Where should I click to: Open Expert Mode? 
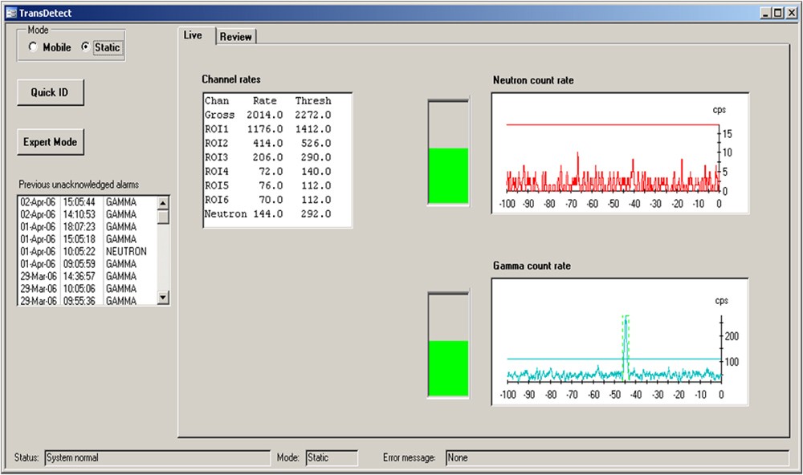(x=51, y=142)
